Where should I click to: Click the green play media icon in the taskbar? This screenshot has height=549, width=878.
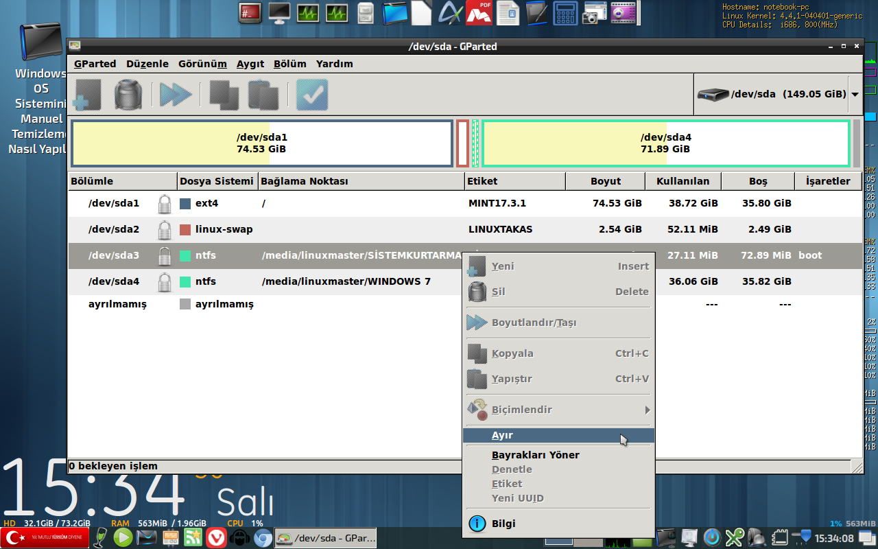coord(123,537)
